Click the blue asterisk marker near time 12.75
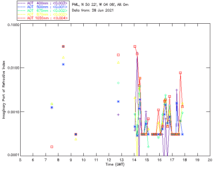Image resolution: width=216 pixels, height=173 pixels. tap(118, 102)
